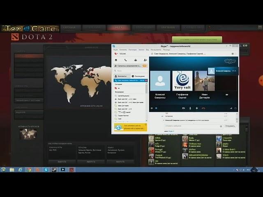
Task: Mute the microphone in the Skype call
Action: [x=190, y=108]
